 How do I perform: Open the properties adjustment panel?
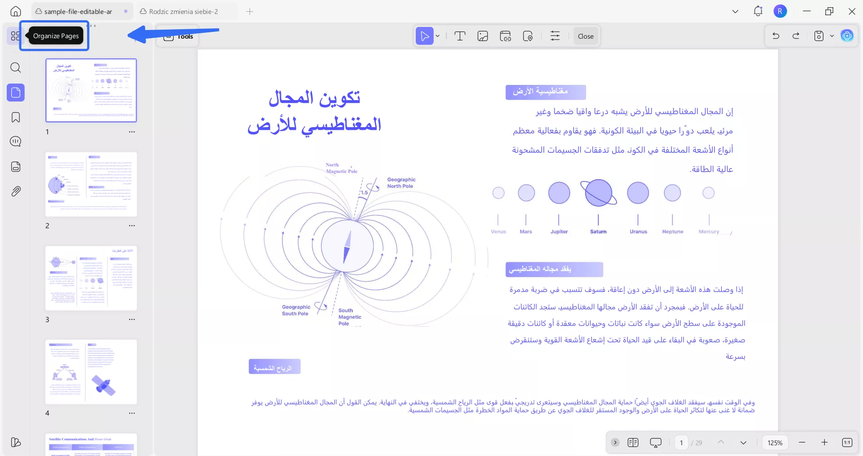click(x=555, y=36)
